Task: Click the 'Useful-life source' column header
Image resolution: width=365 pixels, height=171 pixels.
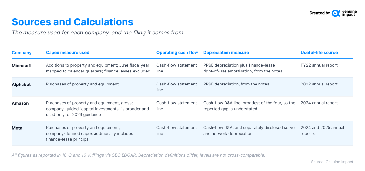Action: pos(319,53)
